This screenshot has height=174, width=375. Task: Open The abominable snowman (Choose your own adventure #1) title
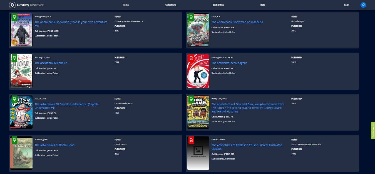71,24
